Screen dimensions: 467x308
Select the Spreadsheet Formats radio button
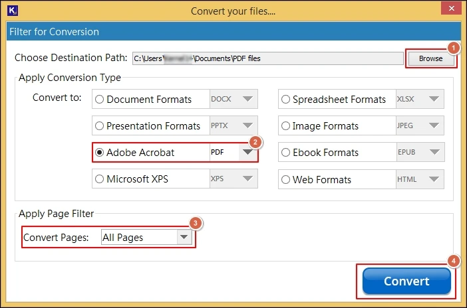[285, 100]
